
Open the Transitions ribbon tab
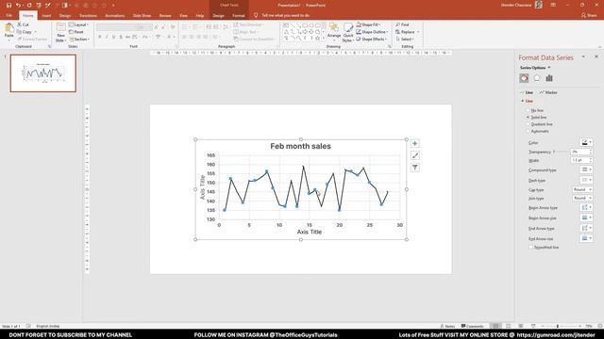(88, 15)
